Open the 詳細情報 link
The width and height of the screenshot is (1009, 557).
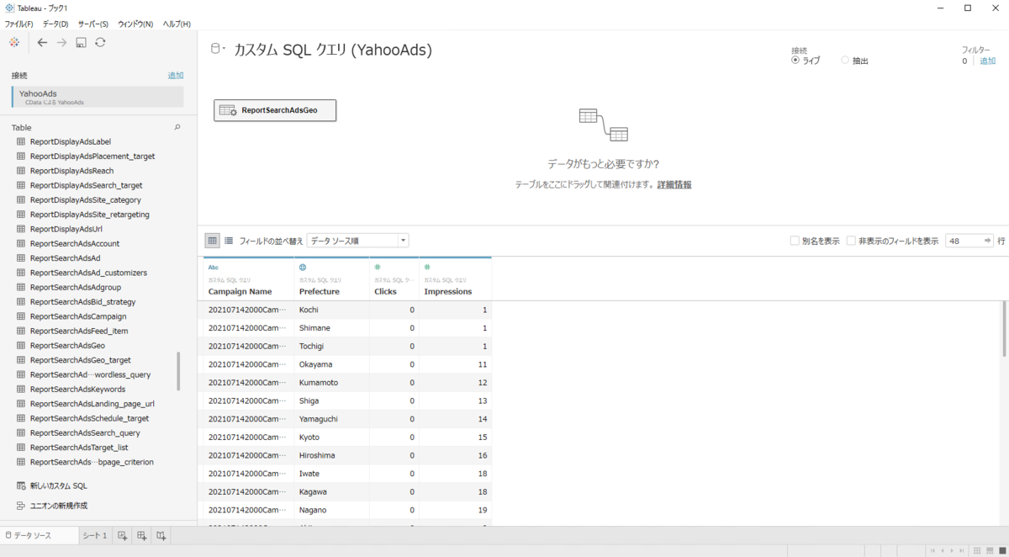click(674, 184)
